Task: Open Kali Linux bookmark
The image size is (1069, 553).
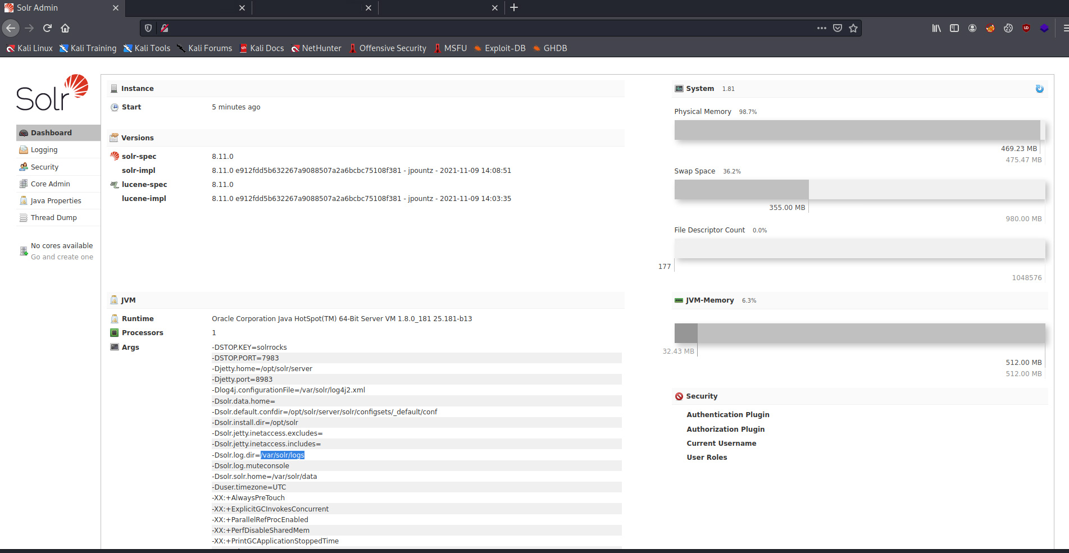Action: coord(29,48)
